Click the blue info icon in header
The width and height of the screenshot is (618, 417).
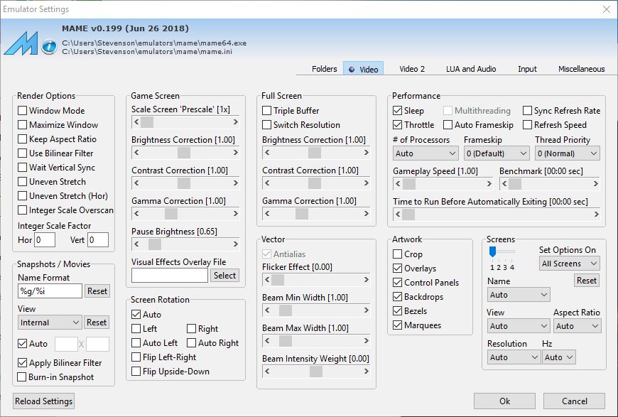click(x=49, y=47)
